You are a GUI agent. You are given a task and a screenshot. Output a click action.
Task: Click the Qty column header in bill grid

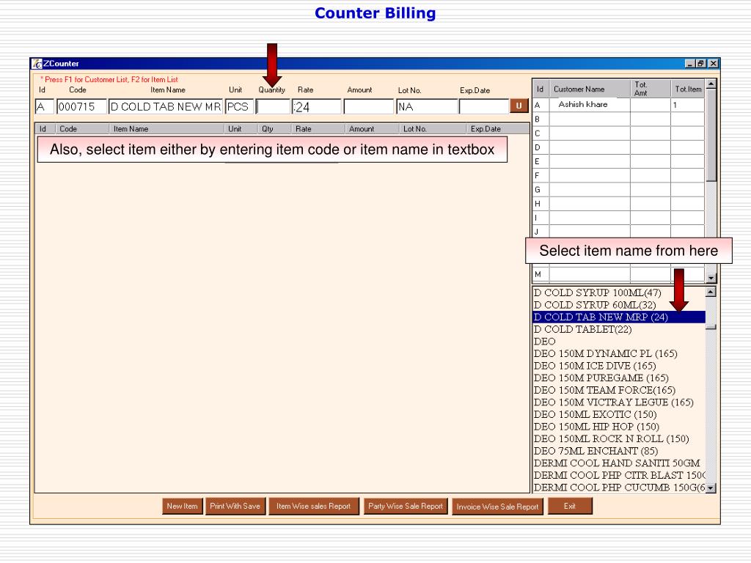point(274,129)
